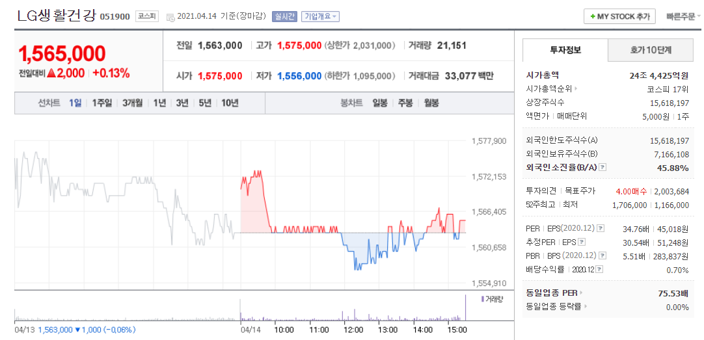Click the 52주최고 value 1,706,000
This screenshot has height=340, width=704.
[x=629, y=205]
